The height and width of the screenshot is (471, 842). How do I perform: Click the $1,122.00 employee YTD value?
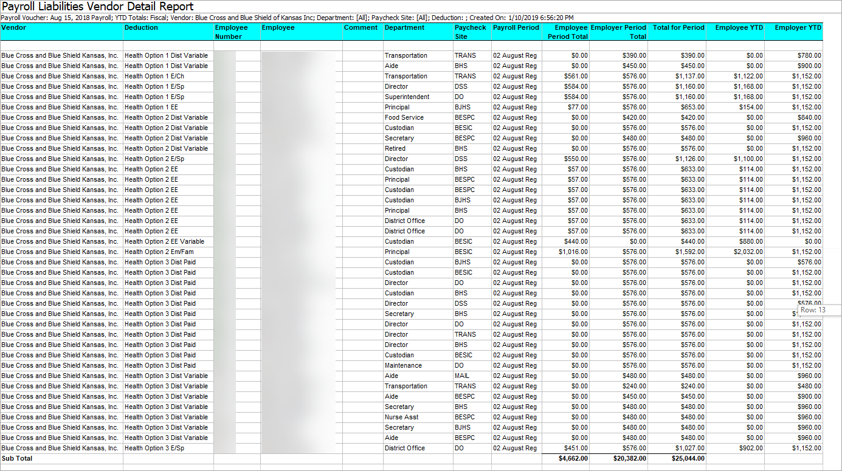pos(748,77)
